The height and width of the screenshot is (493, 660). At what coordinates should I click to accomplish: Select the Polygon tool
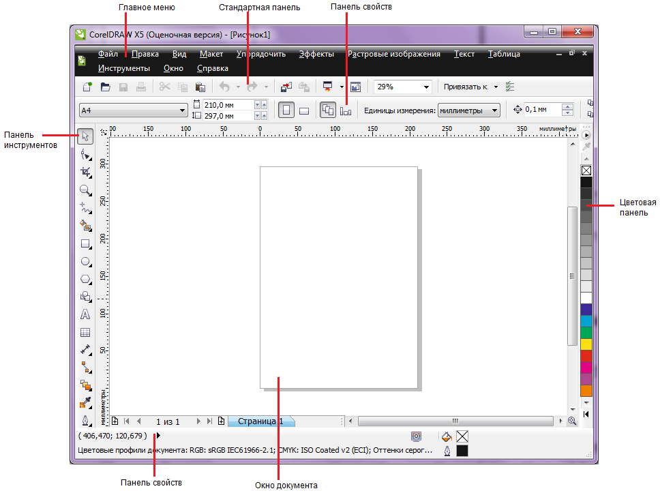tap(86, 279)
